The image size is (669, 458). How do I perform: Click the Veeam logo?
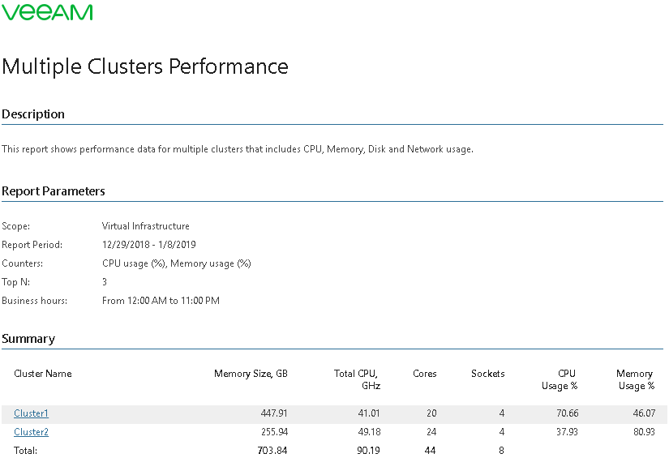(47, 12)
